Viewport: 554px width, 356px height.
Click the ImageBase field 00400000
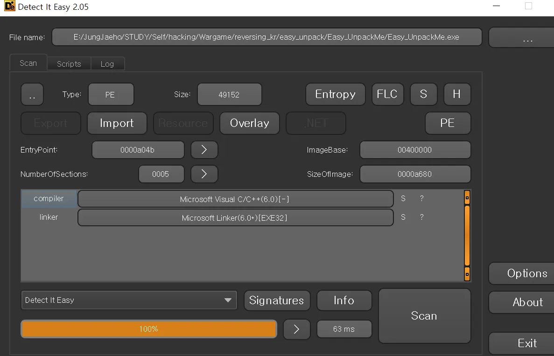click(415, 150)
